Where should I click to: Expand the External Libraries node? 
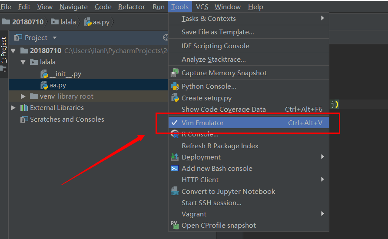pyautogui.click(x=13, y=108)
